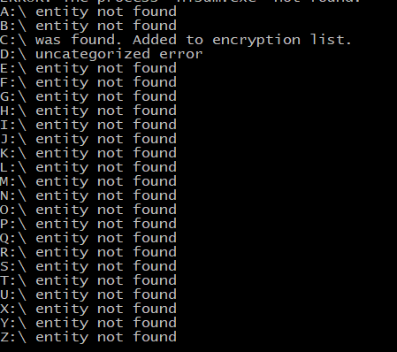Click the "D:\ uncategorized error" line
The width and height of the screenshot is (397, 352).
tap(101, 54)
